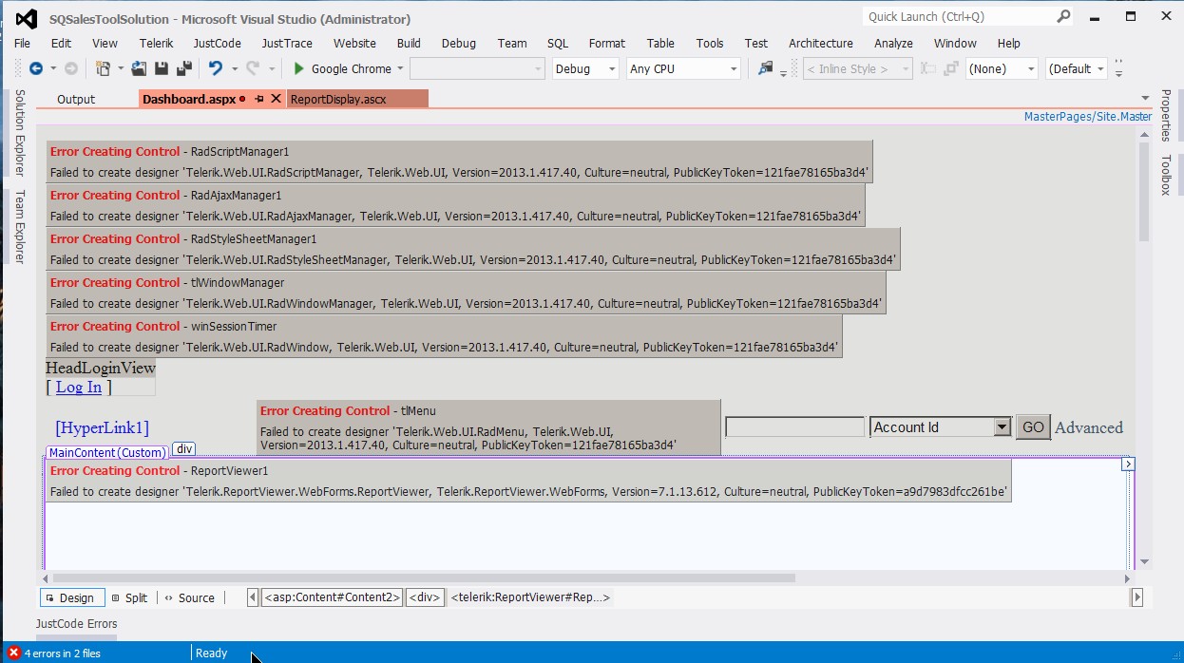This screenshot has height=663, width=1184.
Task: Click the designer vertical scrollbar thumb
Action: tap(1143, 192)
